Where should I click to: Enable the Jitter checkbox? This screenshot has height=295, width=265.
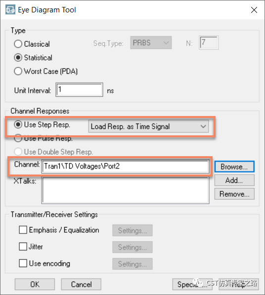coord(23,246)
